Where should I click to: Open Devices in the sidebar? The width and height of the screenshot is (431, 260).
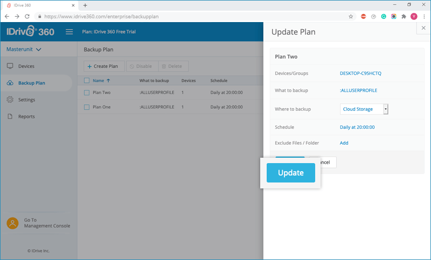[x=26, y=66]
